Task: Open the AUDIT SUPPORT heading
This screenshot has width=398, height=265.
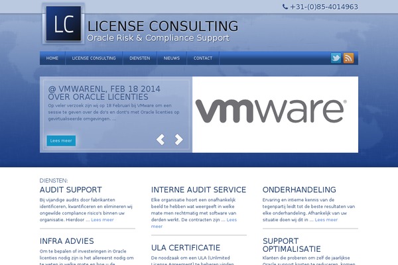Action: (71, 189)
